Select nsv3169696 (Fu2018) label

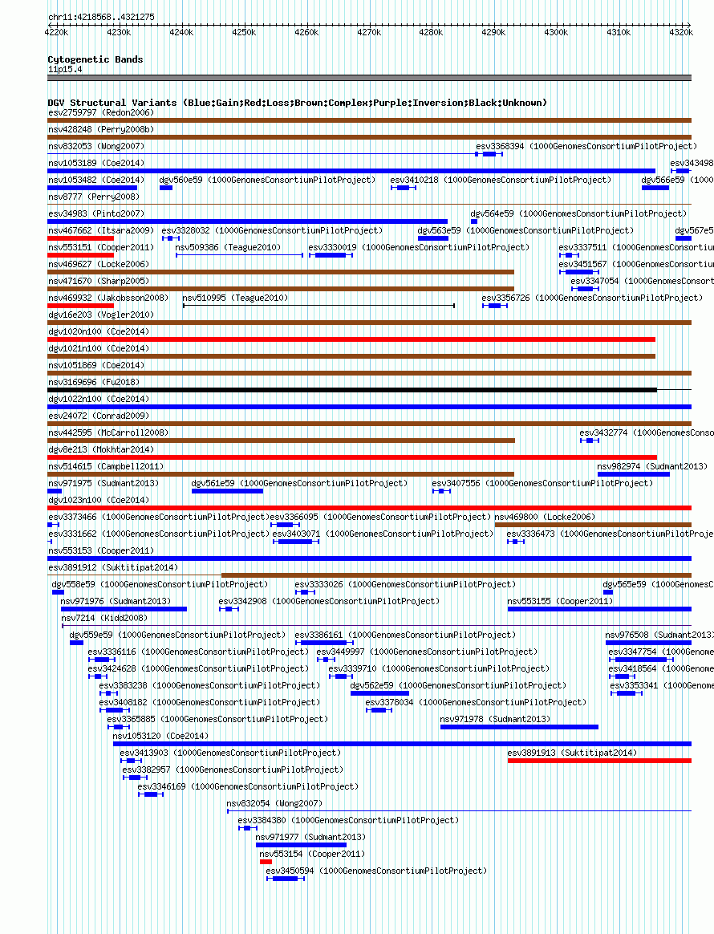pos(94,382)
